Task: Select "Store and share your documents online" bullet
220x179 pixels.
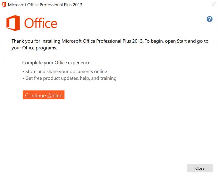Action: point(66,72)
